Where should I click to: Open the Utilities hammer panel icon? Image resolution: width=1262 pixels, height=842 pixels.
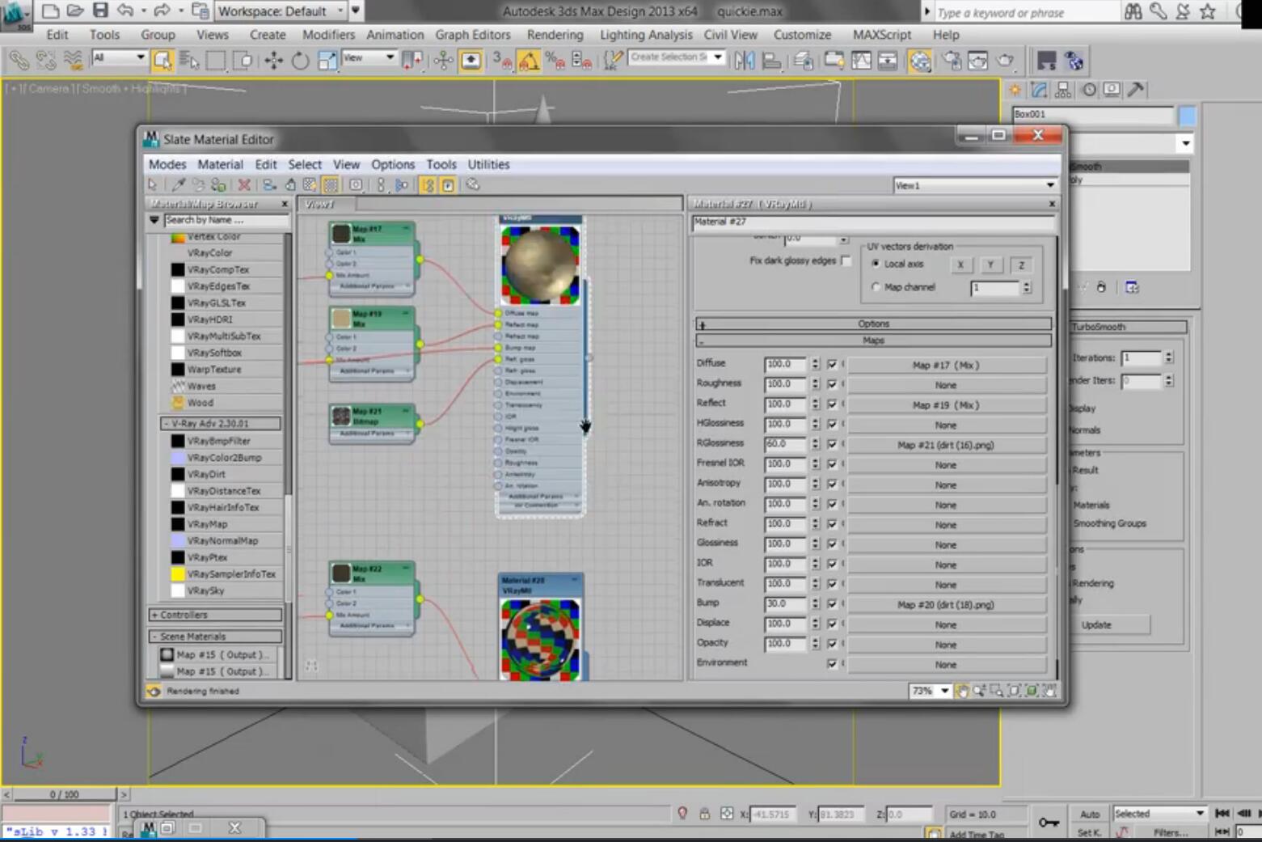click(1136, 90)
